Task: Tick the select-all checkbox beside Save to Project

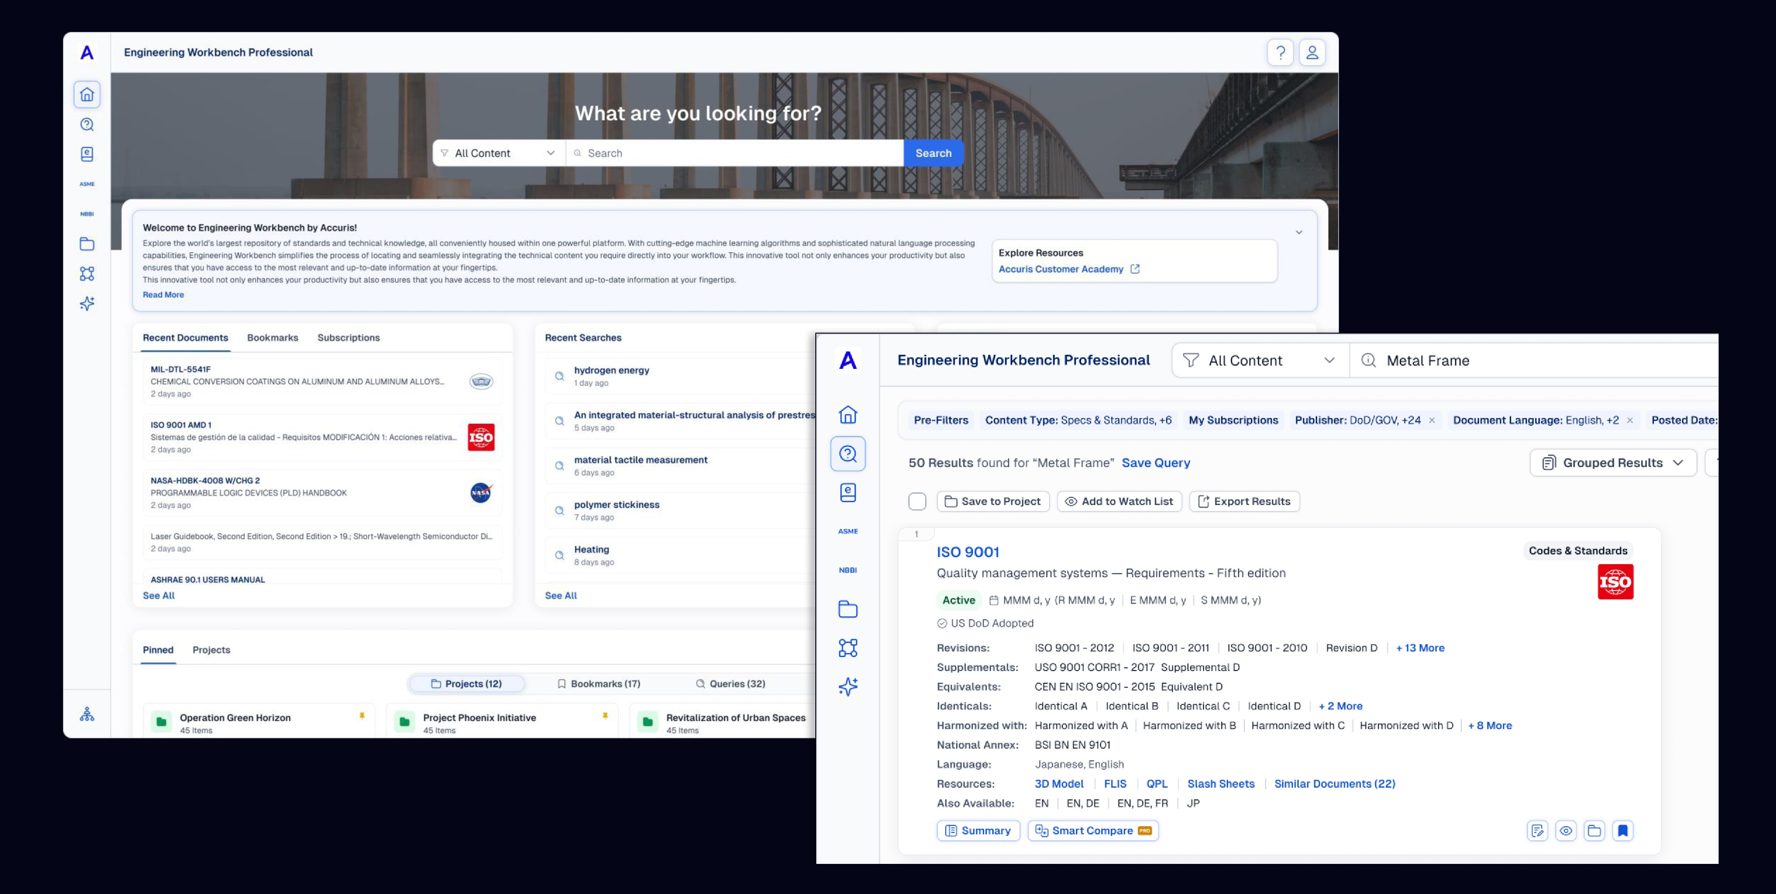Action: tap(917, 502)
